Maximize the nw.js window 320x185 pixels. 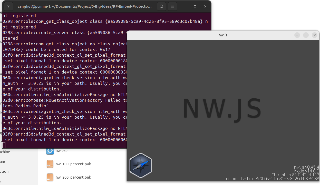[x=306, y=35]
